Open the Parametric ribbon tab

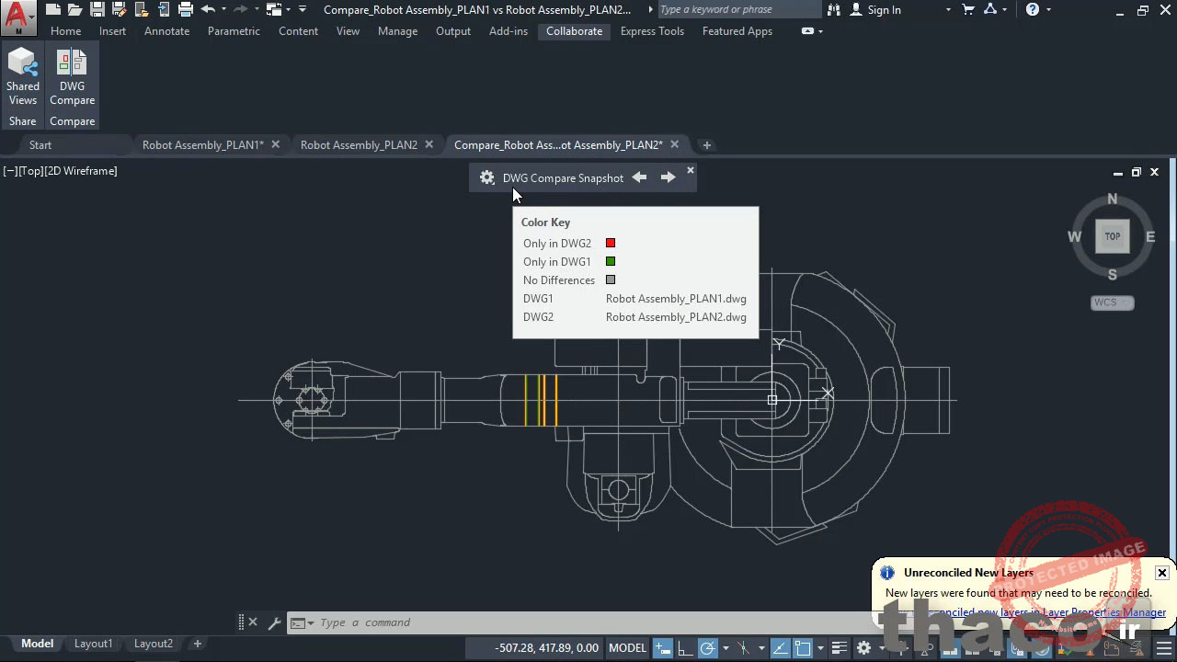[234, 31]
